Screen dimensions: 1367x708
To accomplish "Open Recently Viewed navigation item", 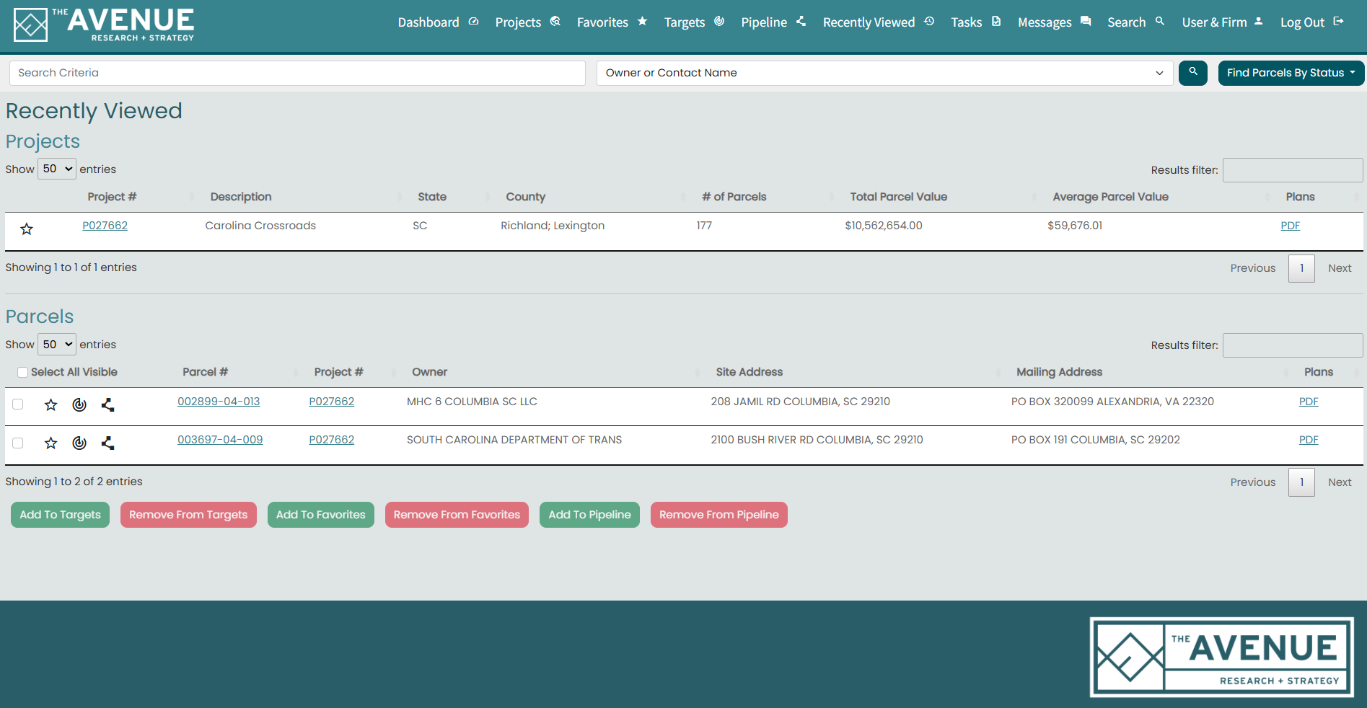I will tap(878, 22).
